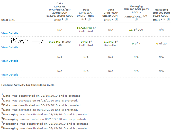Click footnote 1 about Data deactivation
This screenshot has width=171, height=130.
41,96
